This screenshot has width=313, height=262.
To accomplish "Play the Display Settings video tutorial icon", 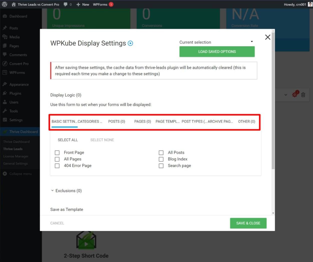I will (130, 43).
